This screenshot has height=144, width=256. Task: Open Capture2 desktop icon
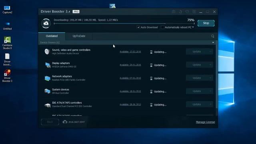click(7, 10)
